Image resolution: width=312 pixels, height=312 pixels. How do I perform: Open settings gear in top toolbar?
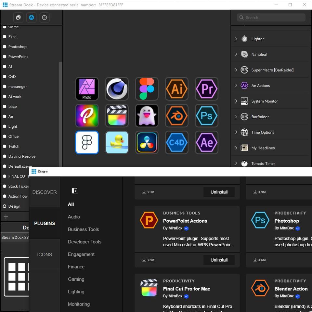(x=45, y=18)
